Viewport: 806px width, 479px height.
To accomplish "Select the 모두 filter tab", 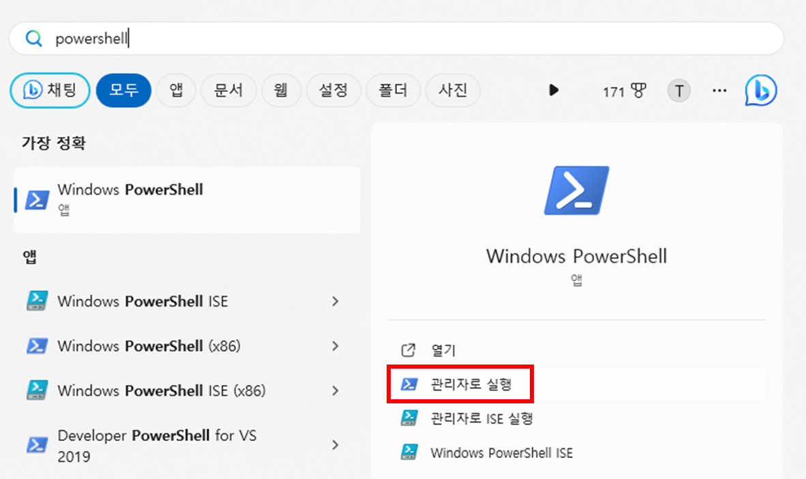I will point(123,91).
